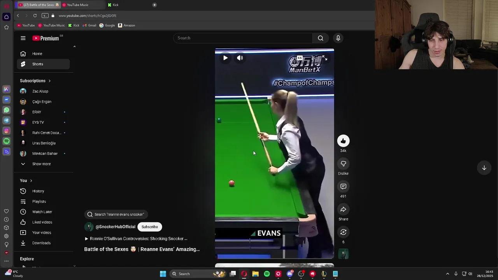Screen dimensions: 498x280
Task: Open the @SnookerHubOfficial channel link
Action: tap(116, 227)
